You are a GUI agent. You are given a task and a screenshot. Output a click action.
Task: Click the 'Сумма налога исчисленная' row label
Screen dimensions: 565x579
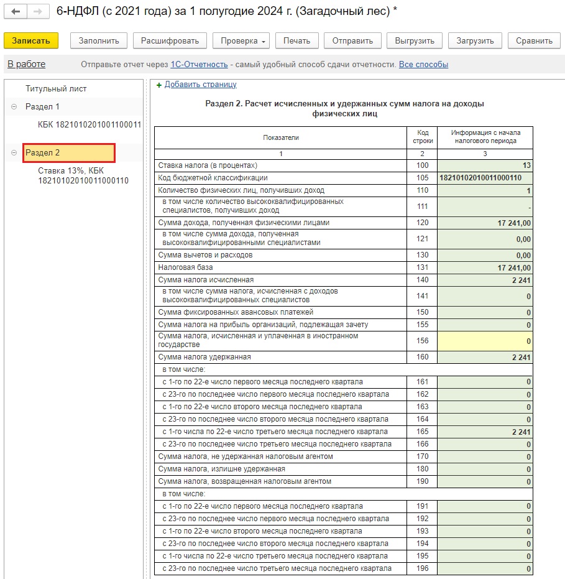coord(206,280)
